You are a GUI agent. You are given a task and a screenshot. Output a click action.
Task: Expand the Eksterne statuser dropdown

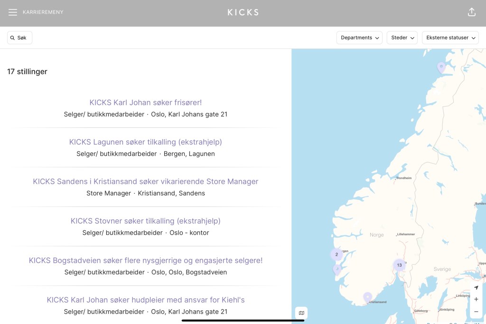coord(450,38)
